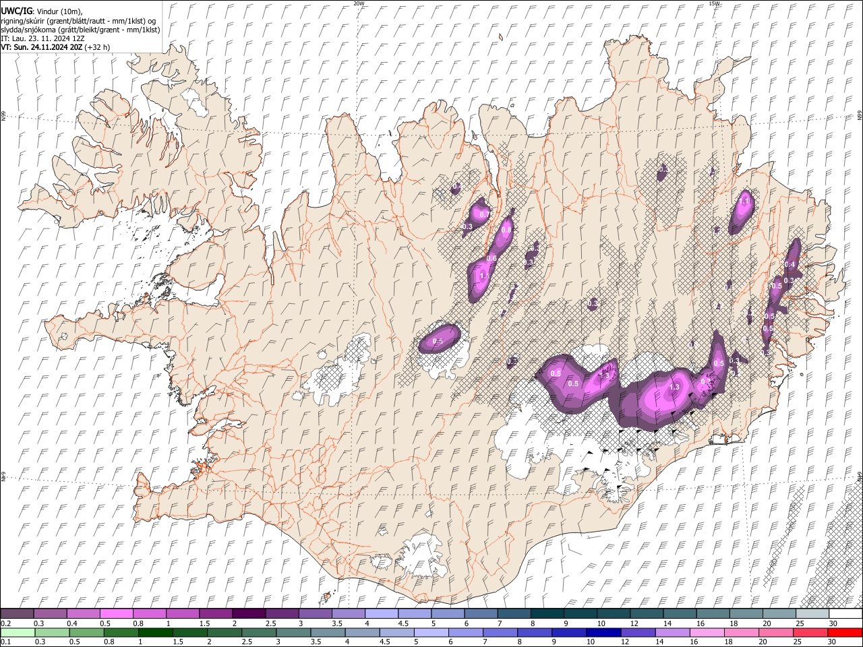Pick the 14 light purple swatch in rain scale
Image resolution: width=863 pixels, height=647 pixels.
[x=672, y=632]
